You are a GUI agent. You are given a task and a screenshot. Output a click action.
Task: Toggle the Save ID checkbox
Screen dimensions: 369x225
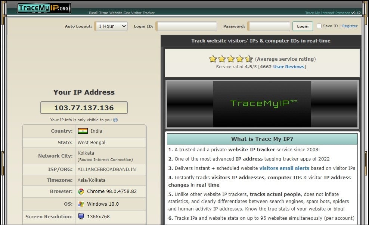click(x=319, y=26)
